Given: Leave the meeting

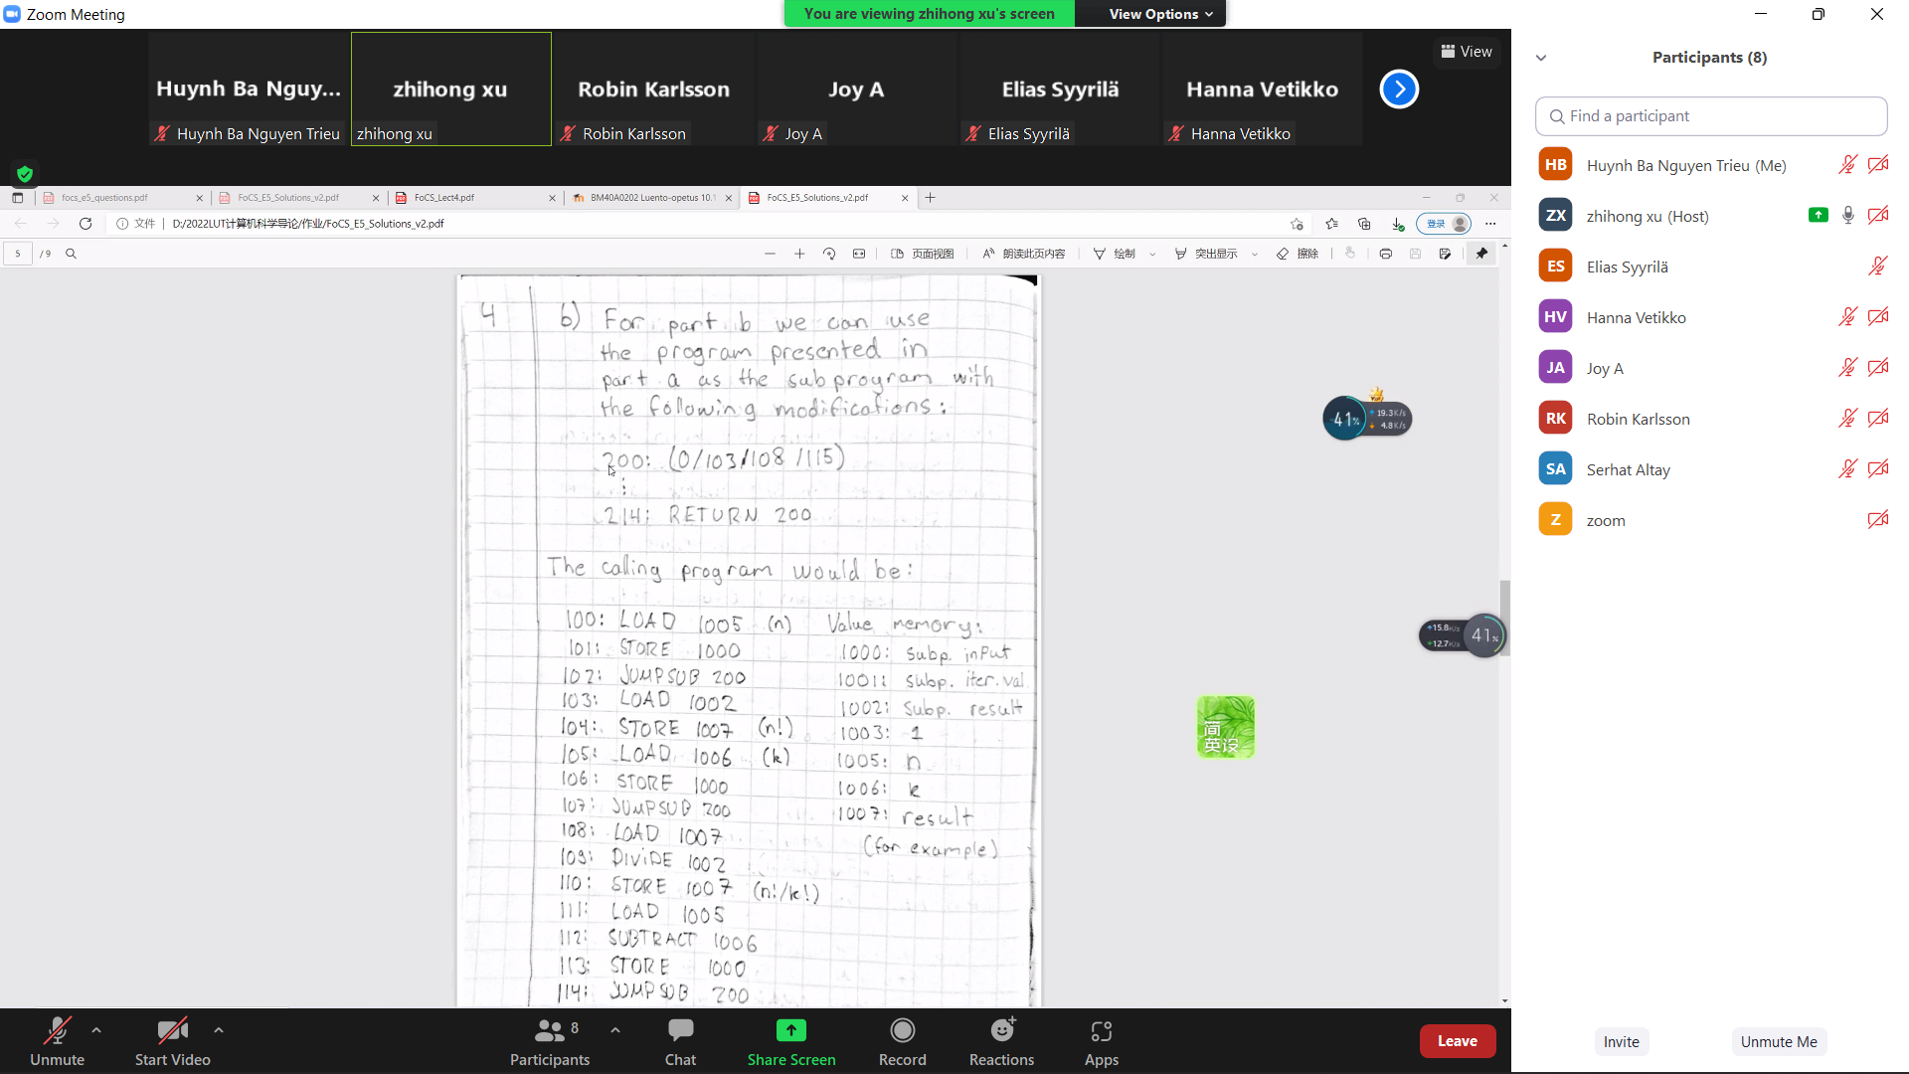Looking at the screenshot, I should [x=1457, y=1041].
